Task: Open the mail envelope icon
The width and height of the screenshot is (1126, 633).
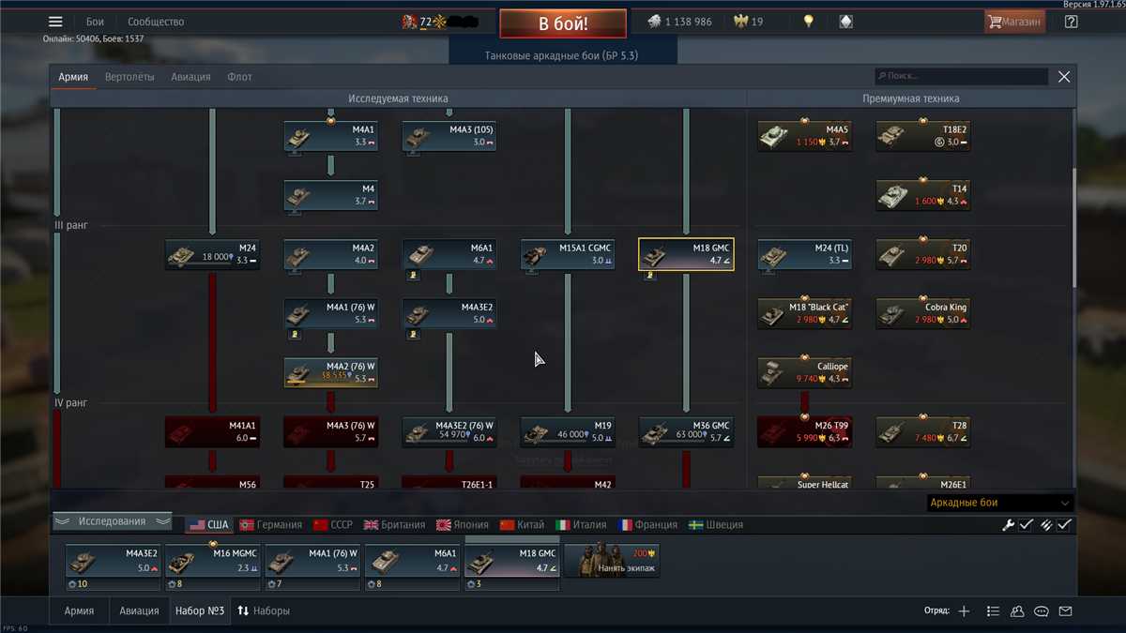Action: 1065,611
